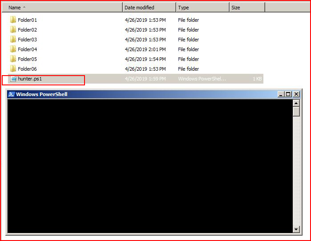The width and height of the screenshot is (311, 241).
Task: Sort the list by Type column
Action: (x=203, y=8)
